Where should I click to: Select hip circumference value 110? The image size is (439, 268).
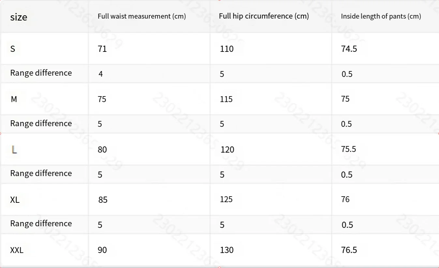click(227, 49)
